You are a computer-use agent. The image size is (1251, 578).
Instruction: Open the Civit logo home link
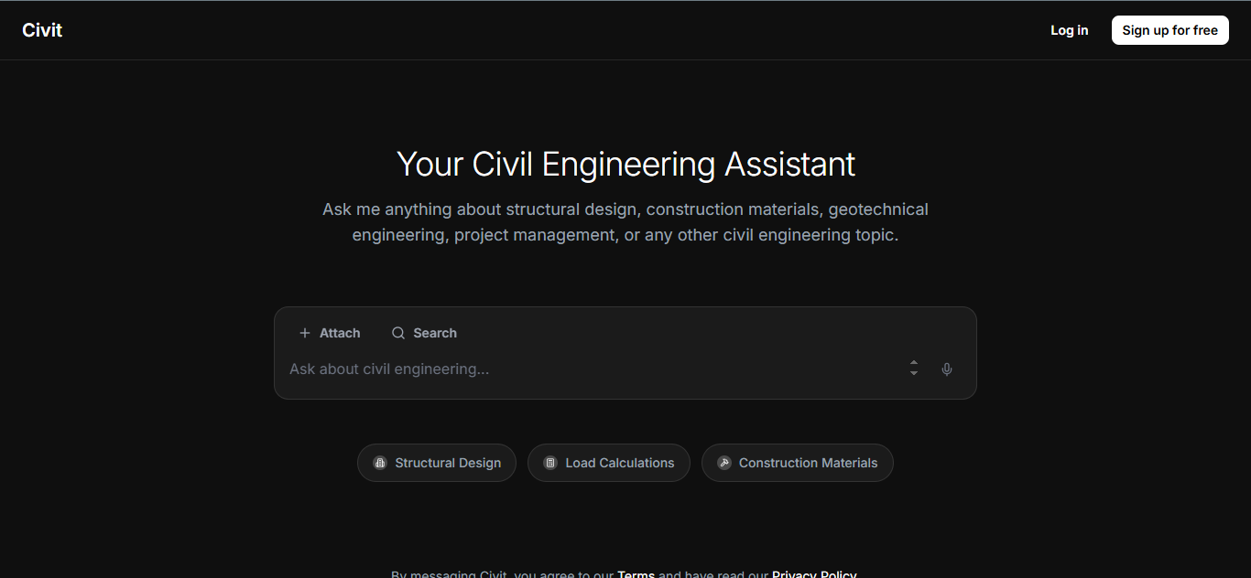pyautogui.click(x=42, y=30)
